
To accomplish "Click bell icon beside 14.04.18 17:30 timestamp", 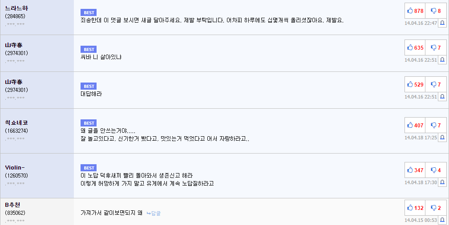I will (x=442, y=182).
